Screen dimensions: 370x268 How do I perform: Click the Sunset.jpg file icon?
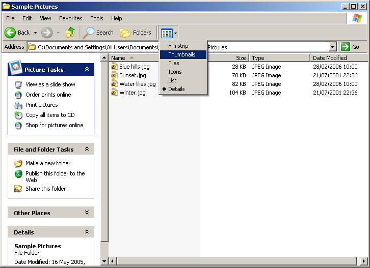coord(115,75)
